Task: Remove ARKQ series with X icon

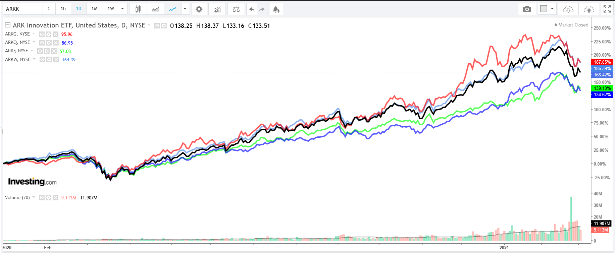Action: pyautogui.click(x=56, y=43)
